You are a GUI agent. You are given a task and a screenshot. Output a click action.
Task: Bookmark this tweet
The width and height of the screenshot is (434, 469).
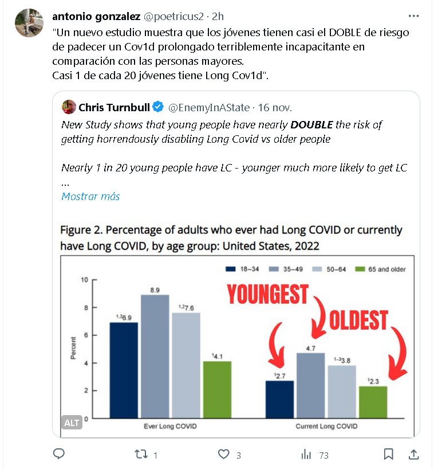tap(389, 455)
